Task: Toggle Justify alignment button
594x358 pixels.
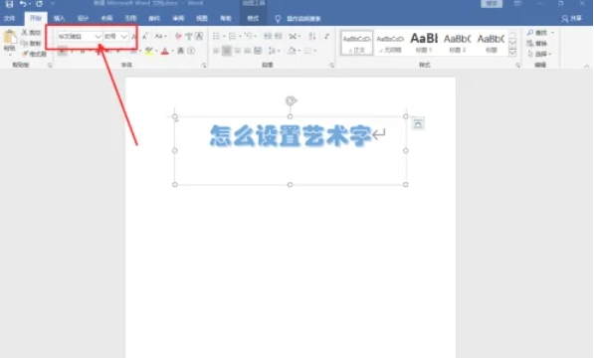Action: 248,51
